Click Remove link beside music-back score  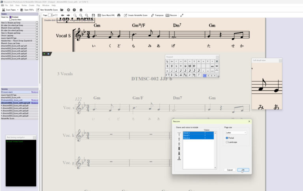pos(35,92)
